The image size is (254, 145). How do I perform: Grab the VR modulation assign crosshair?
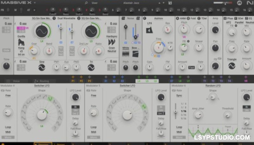[x=246, y=77]
